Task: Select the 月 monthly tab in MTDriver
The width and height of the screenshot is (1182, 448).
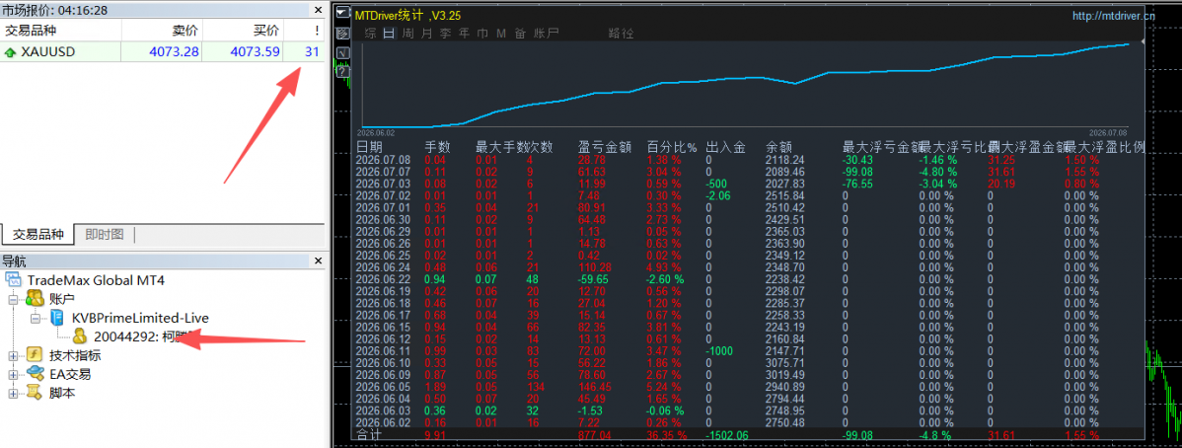Action: pyautogui.click(x=426, y=34)
